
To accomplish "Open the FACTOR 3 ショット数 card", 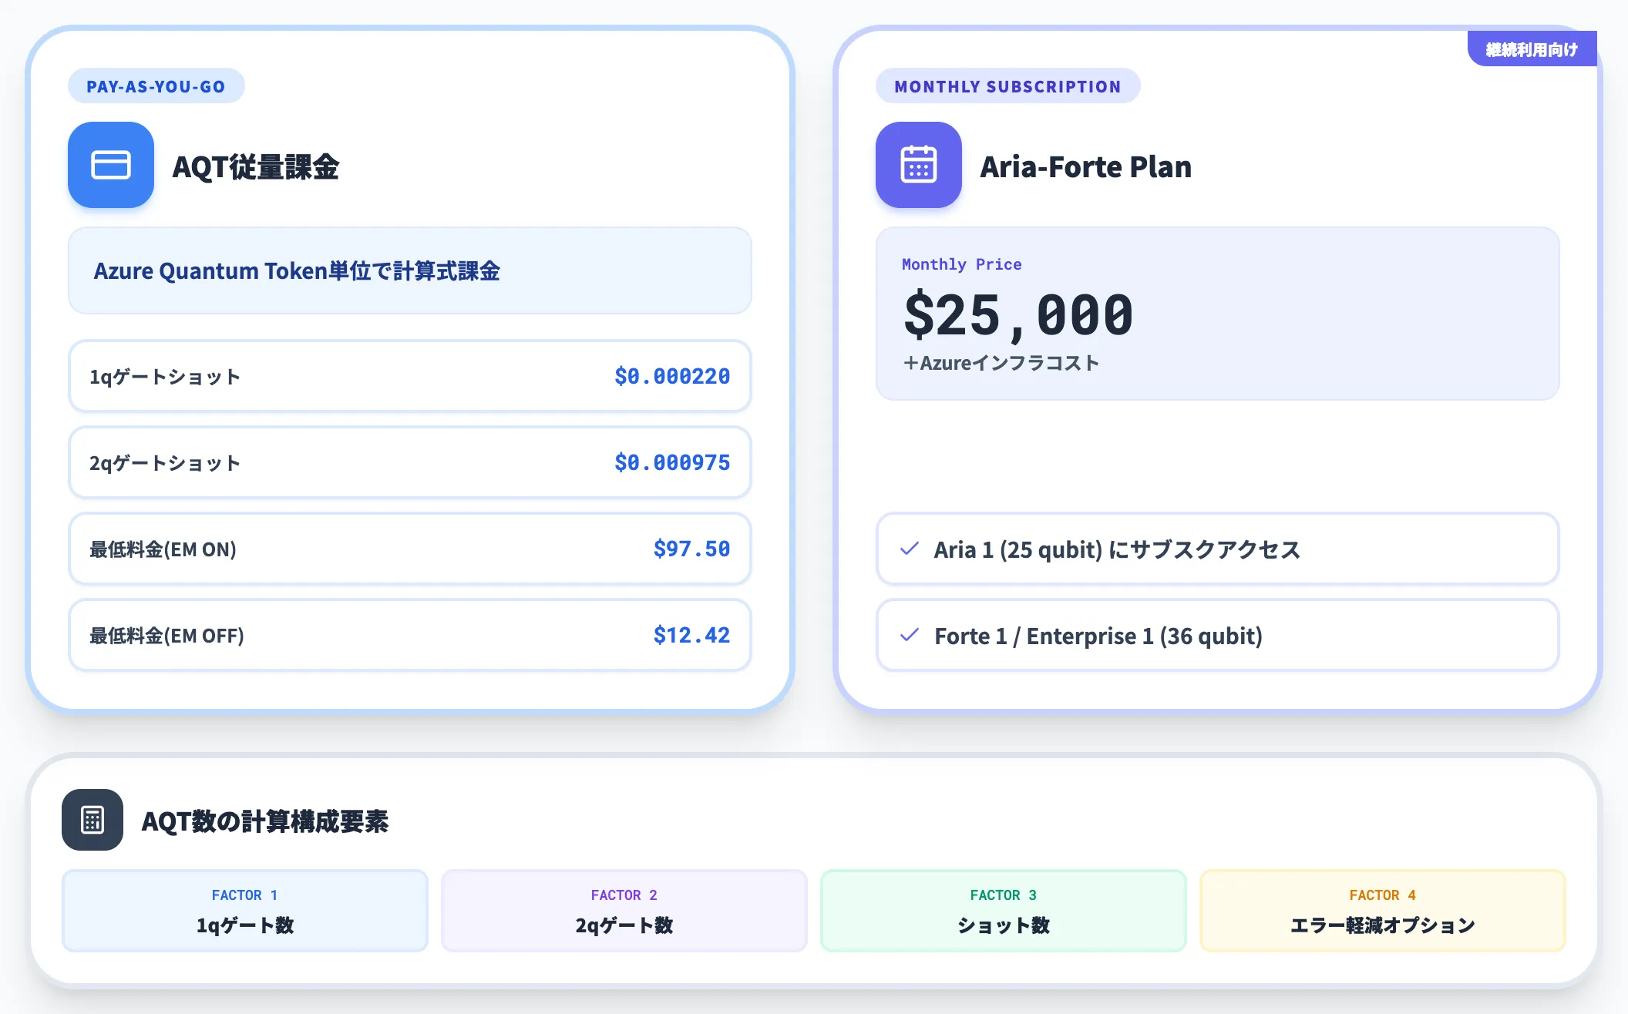I will 1004,911.
